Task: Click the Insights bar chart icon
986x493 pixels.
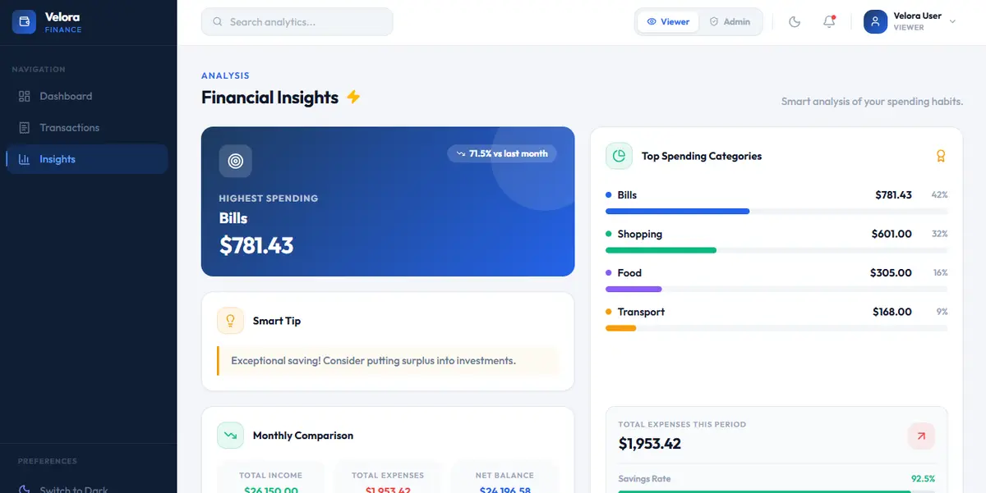Action: pos(25,159)
